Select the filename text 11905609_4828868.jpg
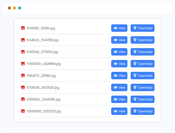This screenshot has width=175, height=133. [44, 64]
